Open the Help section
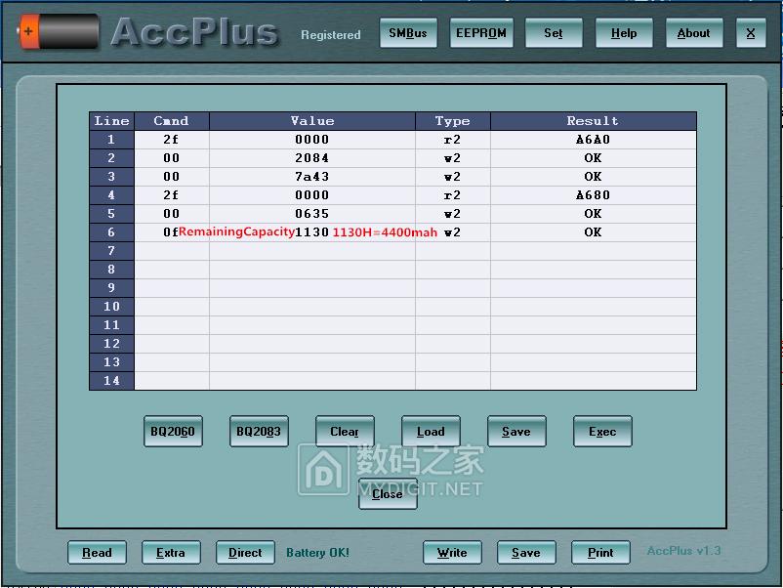 (624, 33)
